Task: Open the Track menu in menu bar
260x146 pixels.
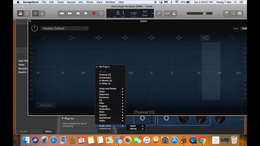Action: 61,2
